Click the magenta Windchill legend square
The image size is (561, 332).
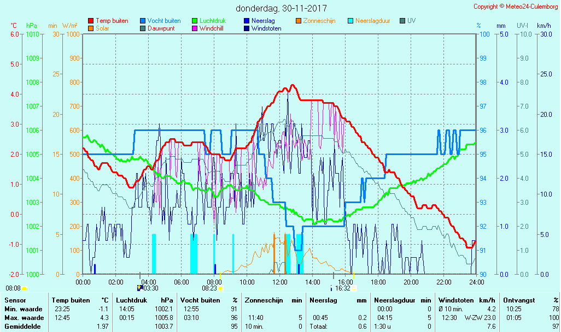click(195, 28)
